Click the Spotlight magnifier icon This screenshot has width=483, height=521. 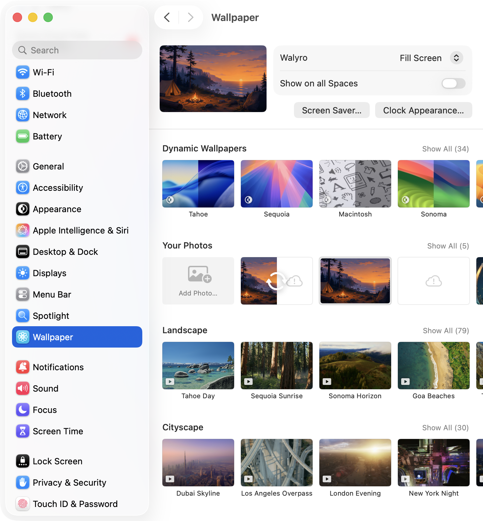pos(23,316)
